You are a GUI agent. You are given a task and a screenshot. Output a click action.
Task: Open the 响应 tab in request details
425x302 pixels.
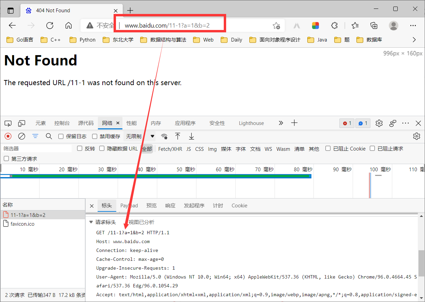(170, 206)
